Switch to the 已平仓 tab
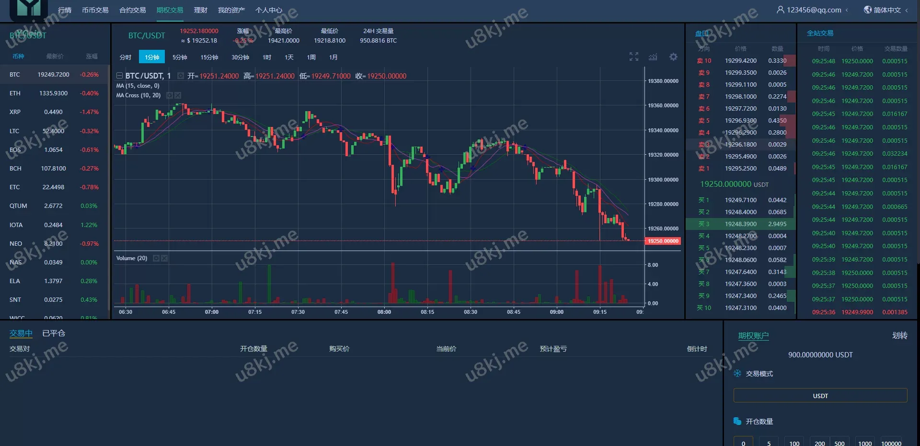This screenshot has height=446, width=920. (x=54, y=333)
